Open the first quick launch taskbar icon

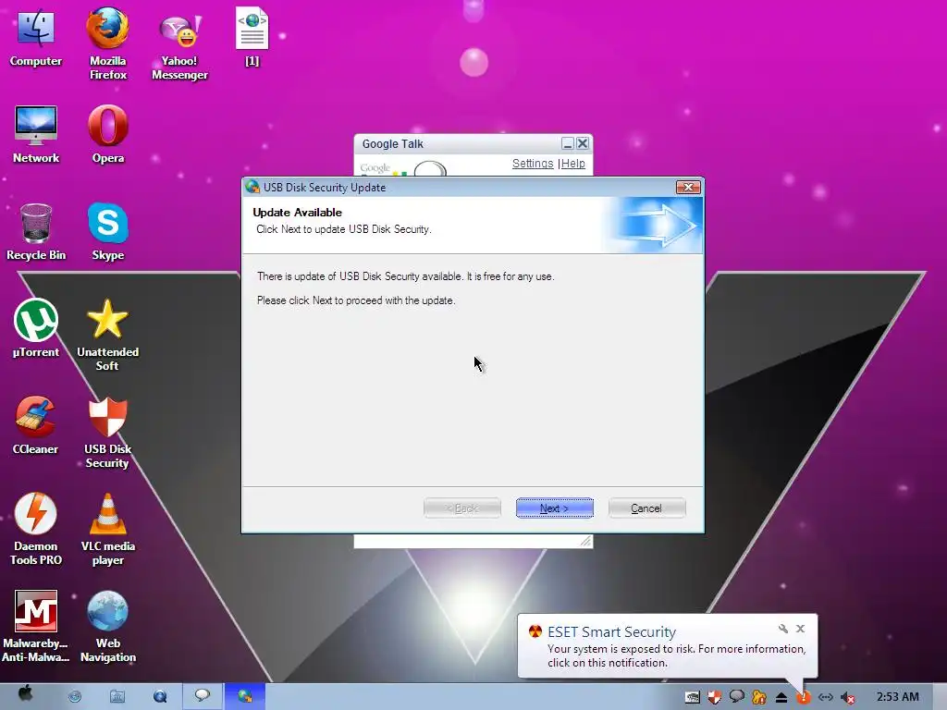click(75, 697)
